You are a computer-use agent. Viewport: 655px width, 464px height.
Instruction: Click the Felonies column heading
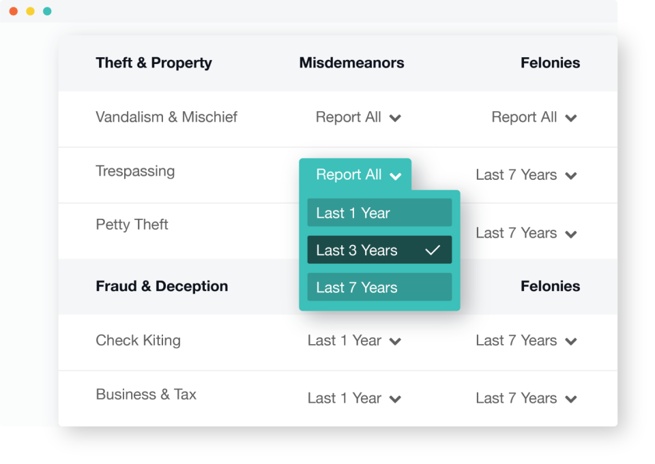tap(550, 62)
